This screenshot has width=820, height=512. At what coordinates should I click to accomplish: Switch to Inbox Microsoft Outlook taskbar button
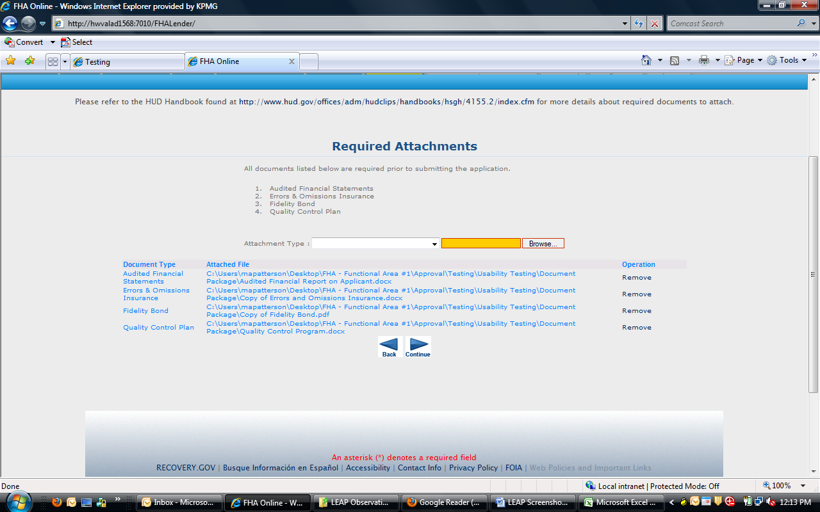[x=181, y=502]
